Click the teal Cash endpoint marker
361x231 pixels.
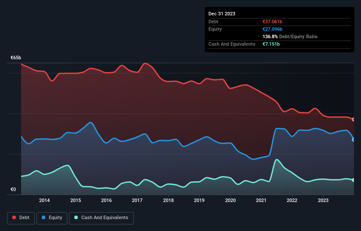point(354,180)
